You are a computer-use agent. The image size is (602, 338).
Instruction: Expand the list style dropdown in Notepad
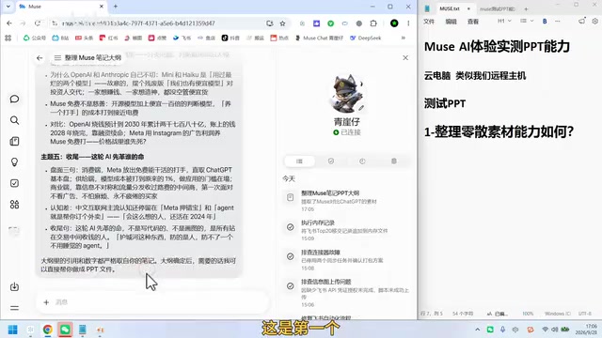527,21
